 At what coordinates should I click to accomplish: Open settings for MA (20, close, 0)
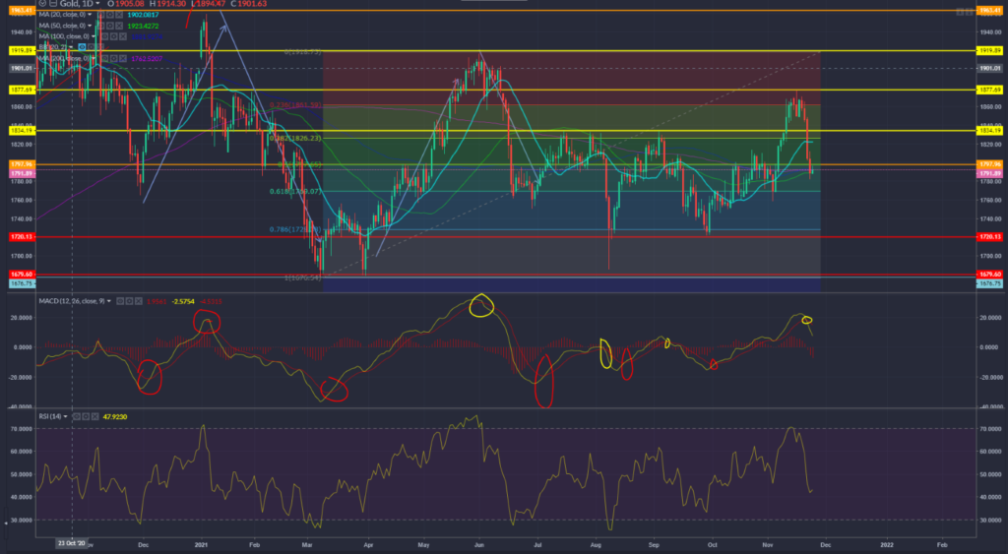click(110, 14)
